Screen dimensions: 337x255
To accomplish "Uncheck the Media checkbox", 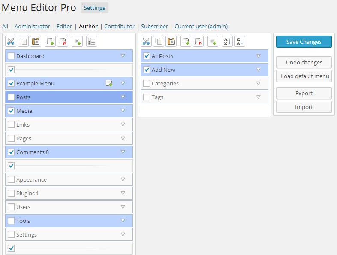I will [11, 111].
